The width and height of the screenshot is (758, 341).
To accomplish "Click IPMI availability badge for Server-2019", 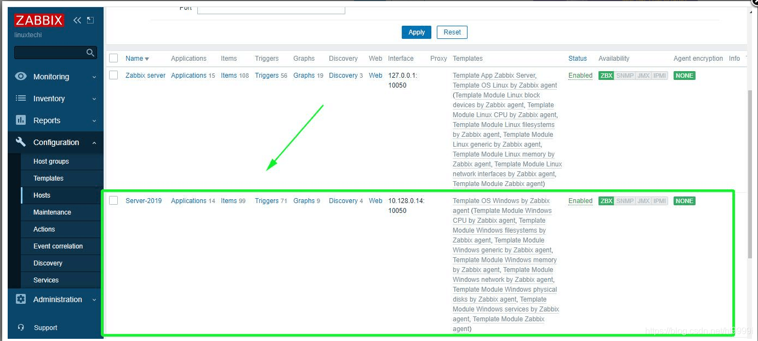I will coord(660,201).
